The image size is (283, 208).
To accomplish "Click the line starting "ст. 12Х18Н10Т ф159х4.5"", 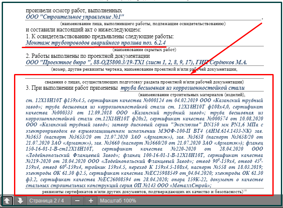I will click(144, 100).
